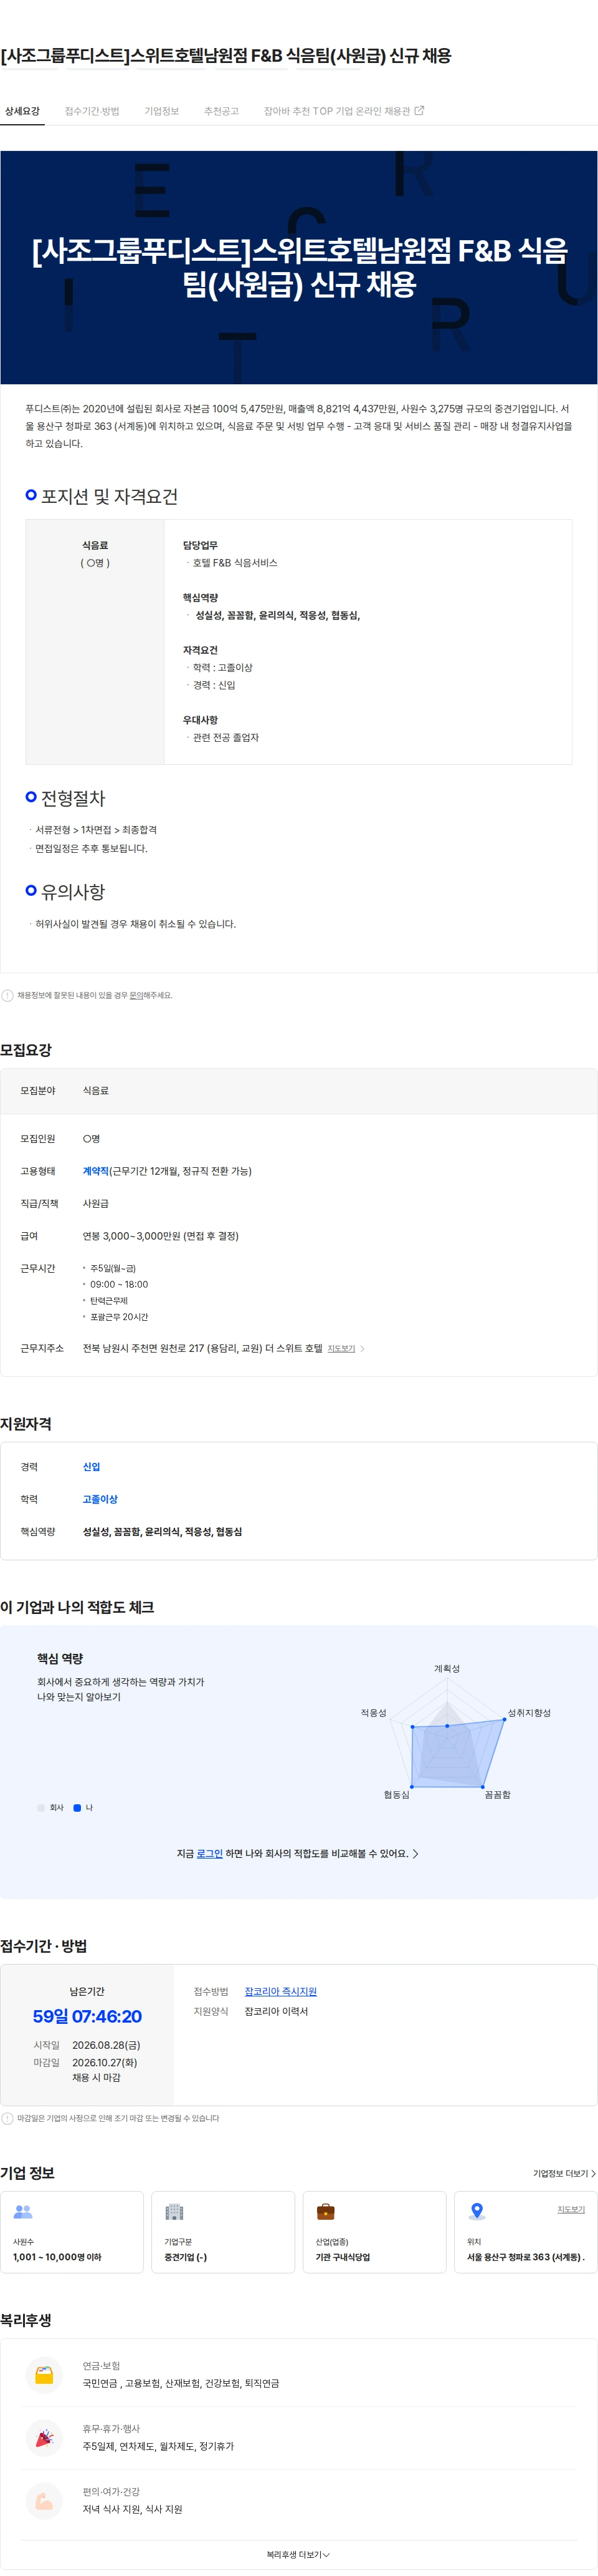Screen dimensions: 598x2576
Task: Click 중견기업 (-) company type text
Action: click(186, 2256)
